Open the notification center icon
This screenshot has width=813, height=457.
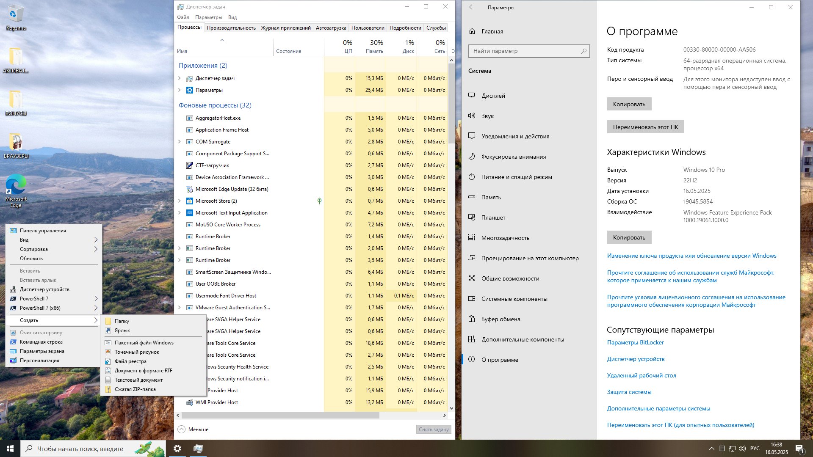coord(799,449)
